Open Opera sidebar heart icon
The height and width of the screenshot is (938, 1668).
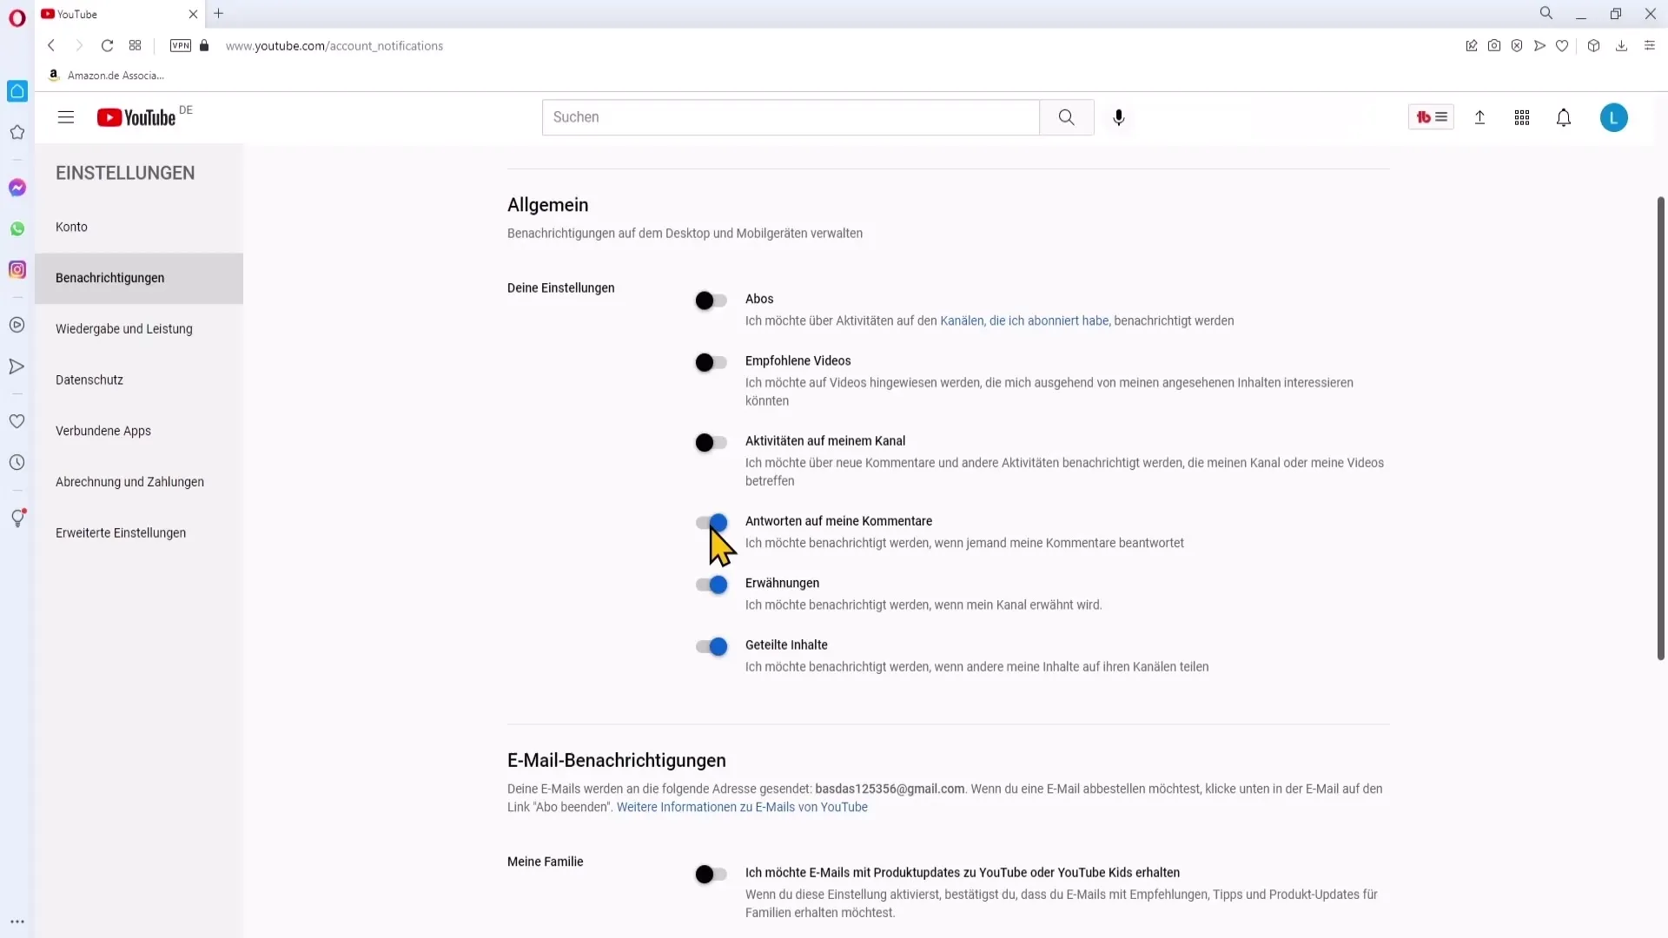[x=17, y=421]
